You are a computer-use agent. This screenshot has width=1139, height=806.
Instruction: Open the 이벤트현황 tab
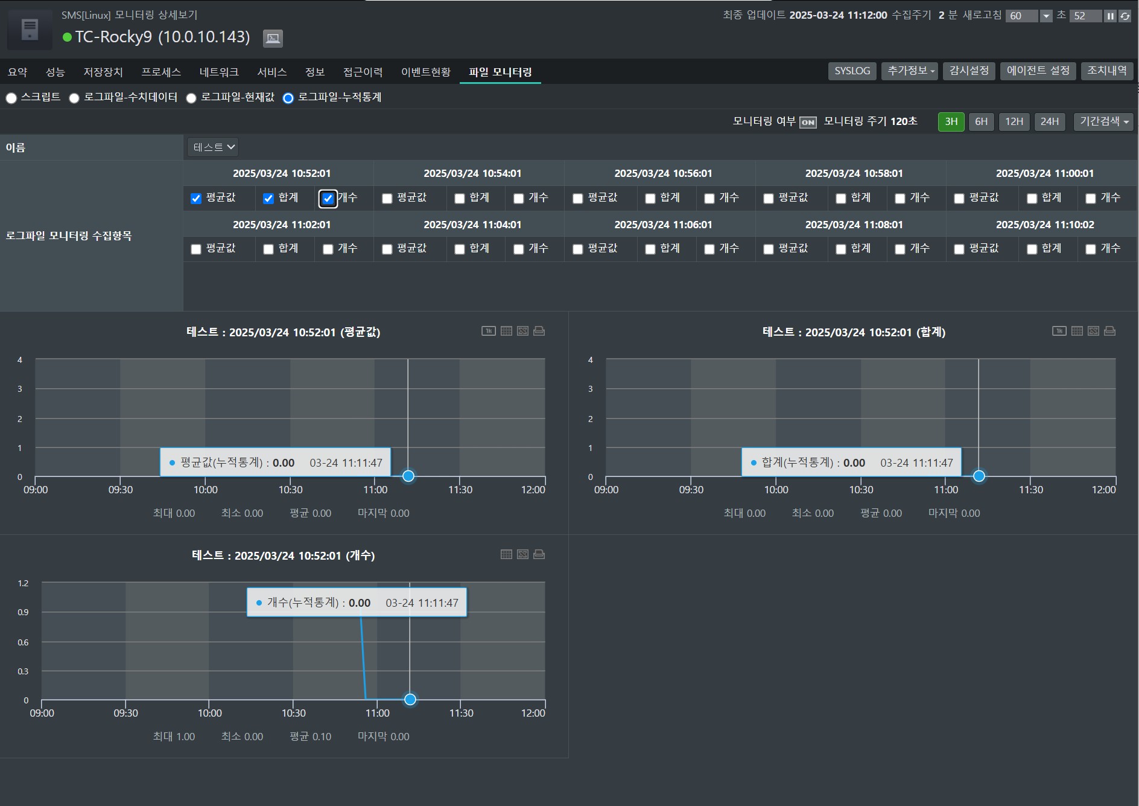click(x=426, y=72)
